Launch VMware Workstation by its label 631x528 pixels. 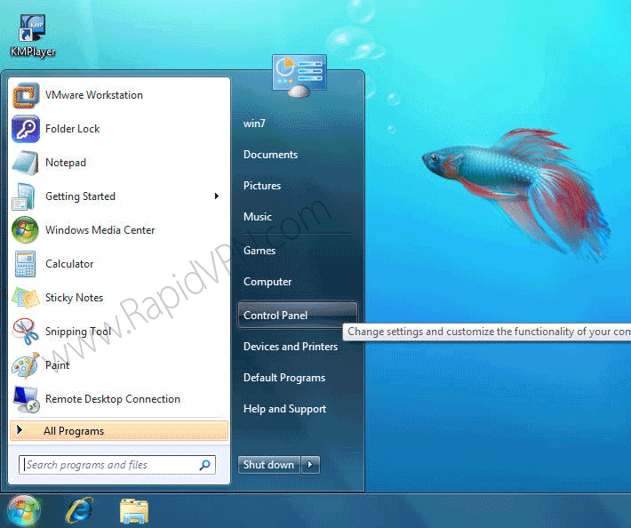click(94, 95)
